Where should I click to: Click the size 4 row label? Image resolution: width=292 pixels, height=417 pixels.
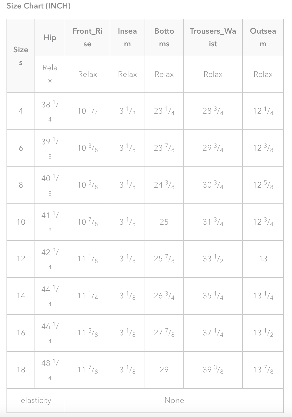coord(21,111)
